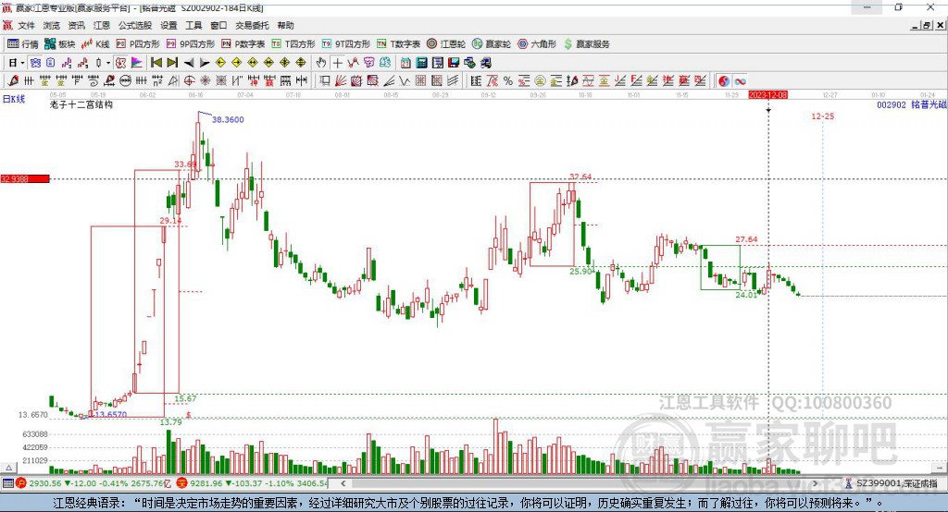
Task: Click the horizontal scrollbar left arrow
Action: (343, 483)
